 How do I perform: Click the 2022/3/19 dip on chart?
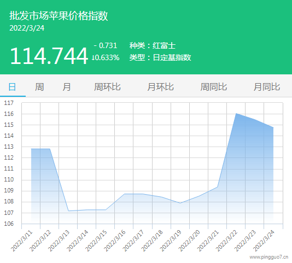coord(180,203)
